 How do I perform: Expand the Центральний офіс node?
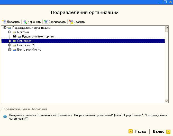point(10,50)
